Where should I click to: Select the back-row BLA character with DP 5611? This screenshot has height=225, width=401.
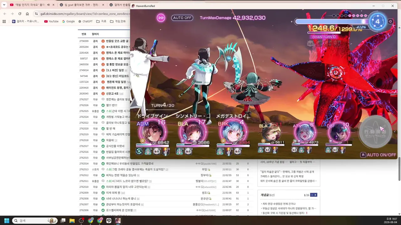[x=271, y=132]
